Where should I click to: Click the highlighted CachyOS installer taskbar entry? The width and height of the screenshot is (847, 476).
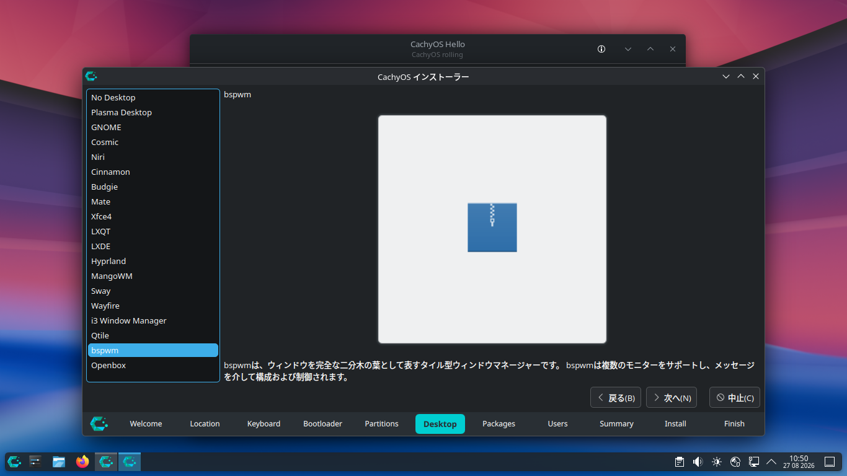(x=130, y=461)
